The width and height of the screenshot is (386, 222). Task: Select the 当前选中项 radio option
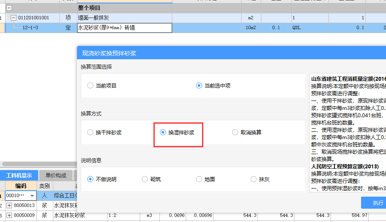pos(199,85)
